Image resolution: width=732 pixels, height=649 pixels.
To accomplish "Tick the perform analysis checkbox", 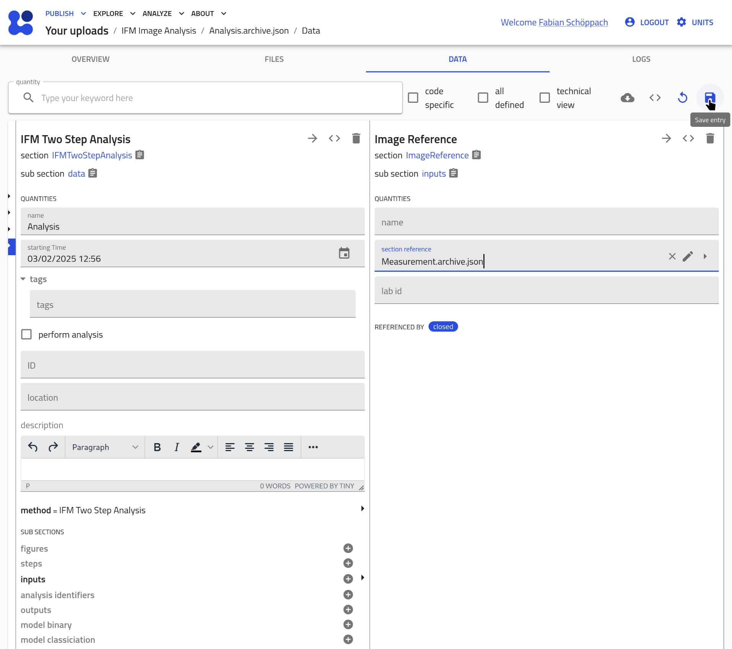I will [x=26, y=335].
